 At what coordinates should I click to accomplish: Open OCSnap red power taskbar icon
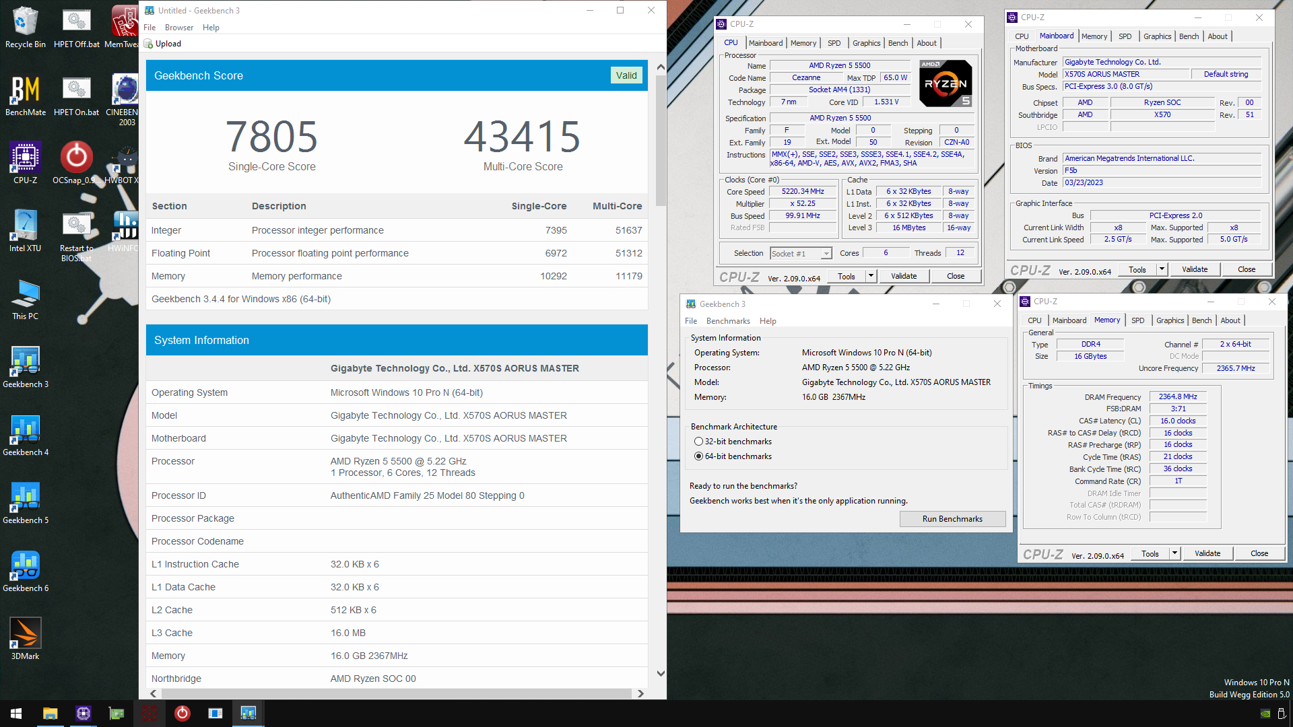183,714
